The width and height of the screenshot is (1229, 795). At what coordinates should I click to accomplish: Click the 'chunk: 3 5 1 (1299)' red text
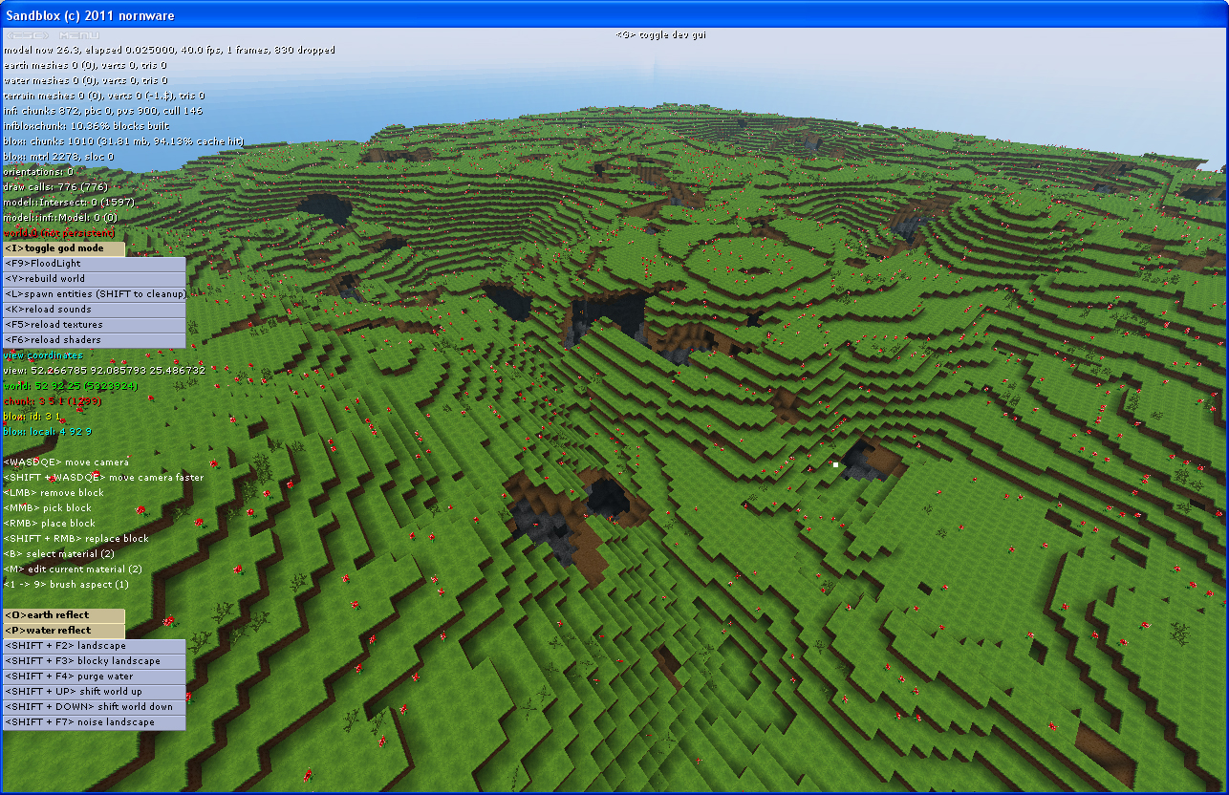coord(53,401)
